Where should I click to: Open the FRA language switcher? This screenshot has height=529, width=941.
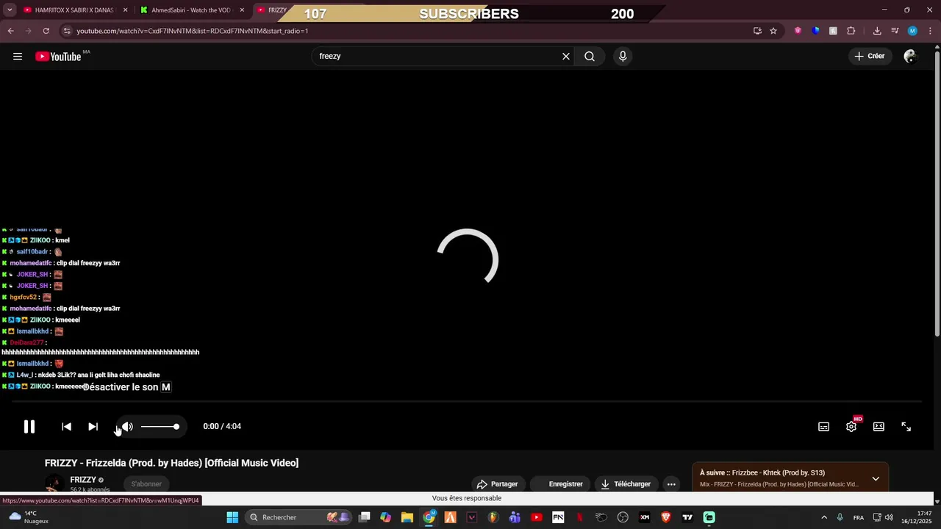point(859,517)
